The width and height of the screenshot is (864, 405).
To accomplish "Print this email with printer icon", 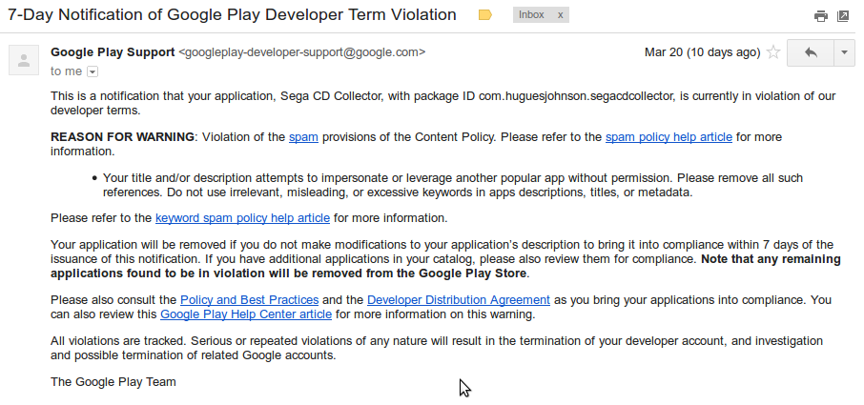I will [x=820, y=16].
